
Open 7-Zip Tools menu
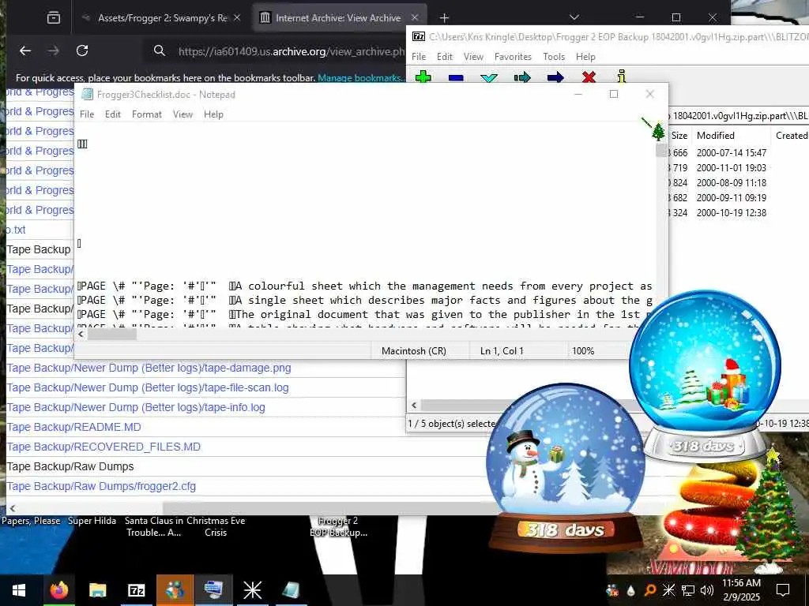(554, 57)
